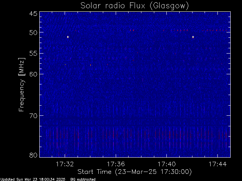Viewport: 242px width, 181px height.
Task: Click the 17:44 time axis label
Action: 218,164
